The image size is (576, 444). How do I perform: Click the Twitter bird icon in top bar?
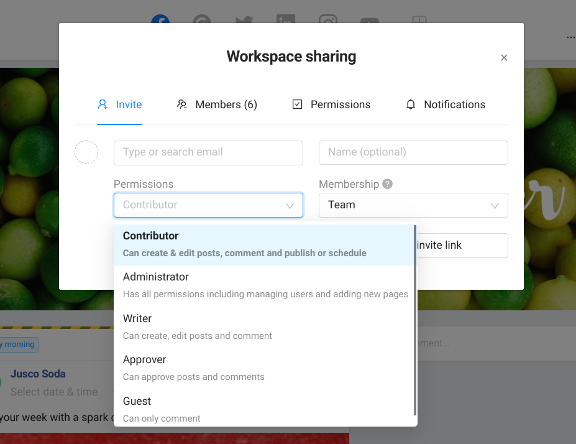(x=244, y=19)
